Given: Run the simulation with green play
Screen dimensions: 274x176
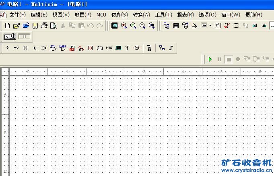Looking at the screenshot, I should [210, 59].
